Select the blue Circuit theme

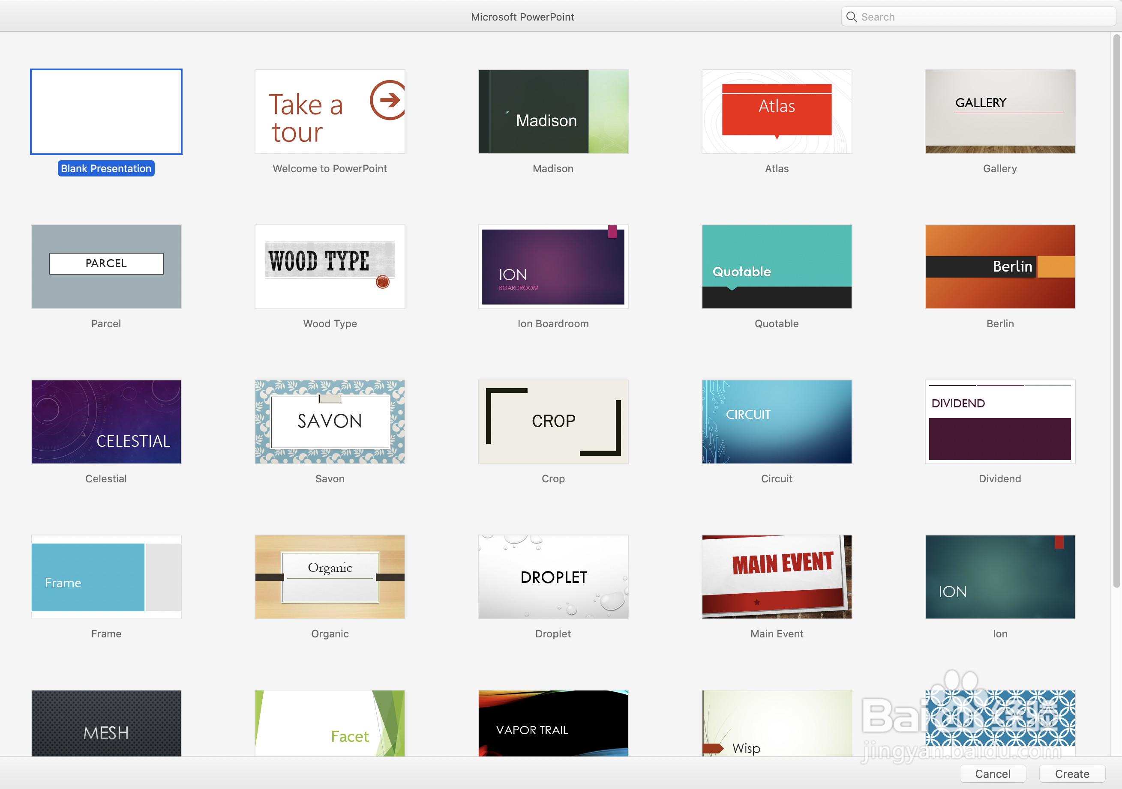coord(777,421)
